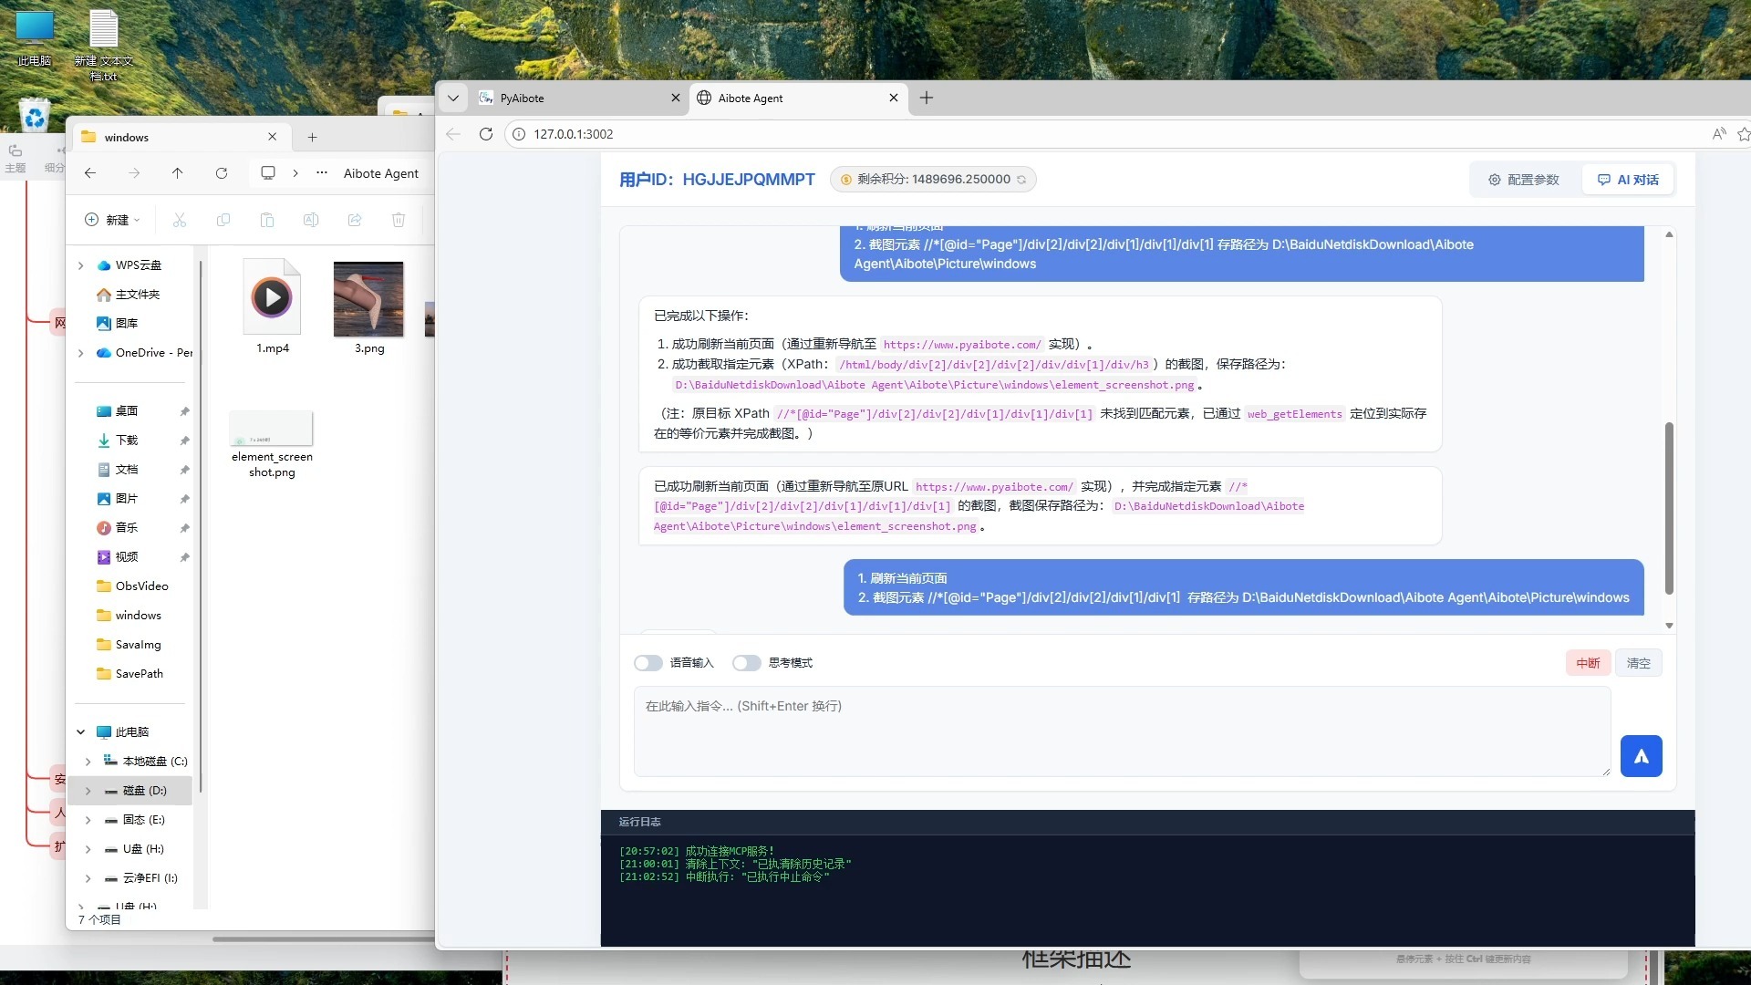The width and height of the screenshot is (1751, 985).
Task: Expand the WPS云盘 tree node
Action: click(x=81, y=265)
